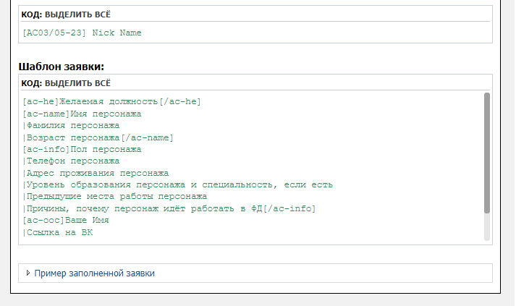
Task: Click the Шаблон заявки: heading
Action: coord(62,67)
